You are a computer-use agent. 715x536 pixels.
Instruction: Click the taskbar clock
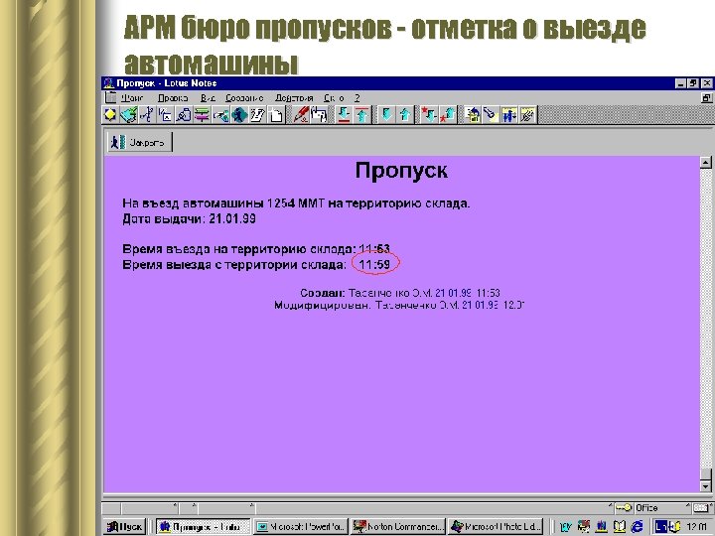(x=696, y=527)
